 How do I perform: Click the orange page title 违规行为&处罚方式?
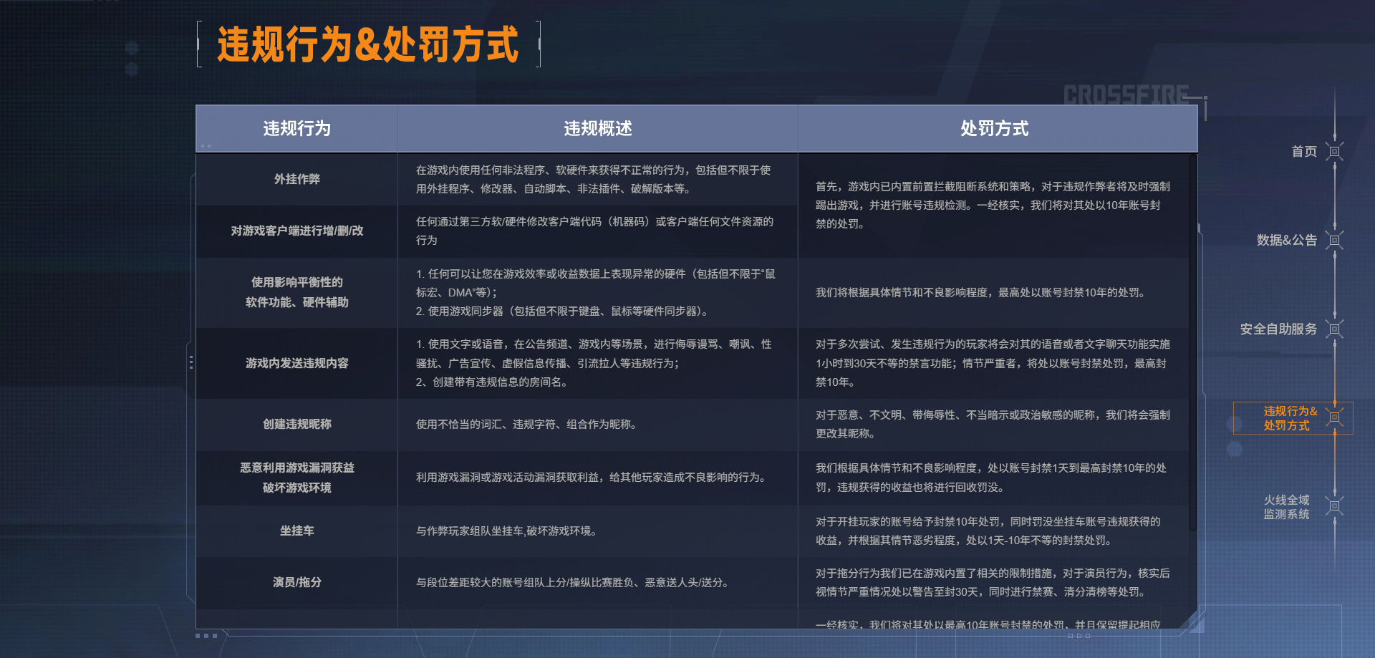367,44
